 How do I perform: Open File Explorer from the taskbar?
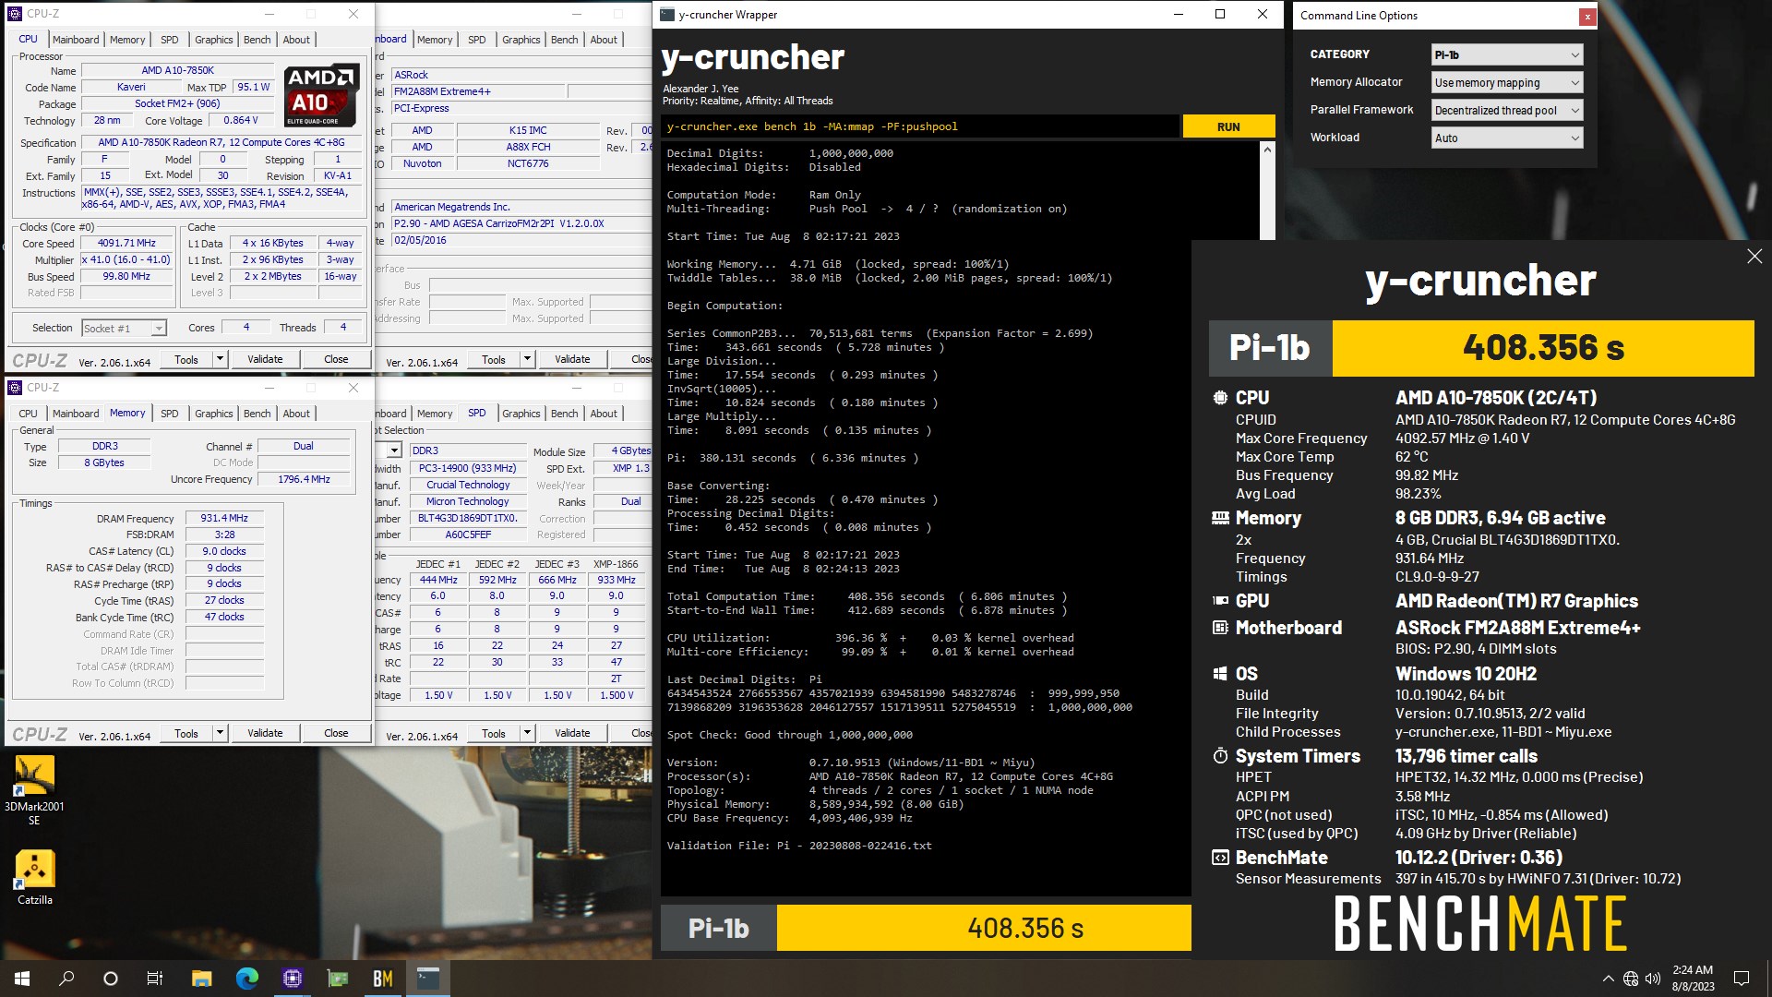coord(202,979)
